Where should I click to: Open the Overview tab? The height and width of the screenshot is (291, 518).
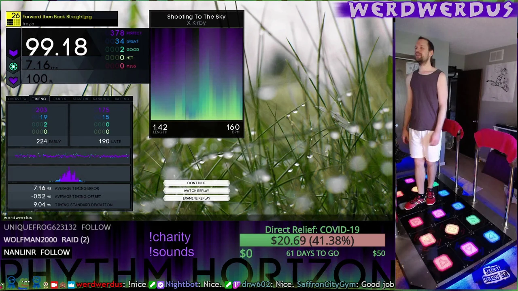(x=17, y=99)
